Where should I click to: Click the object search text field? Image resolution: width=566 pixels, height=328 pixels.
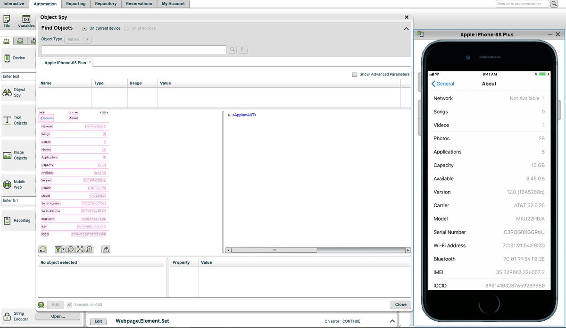[134, 50]
